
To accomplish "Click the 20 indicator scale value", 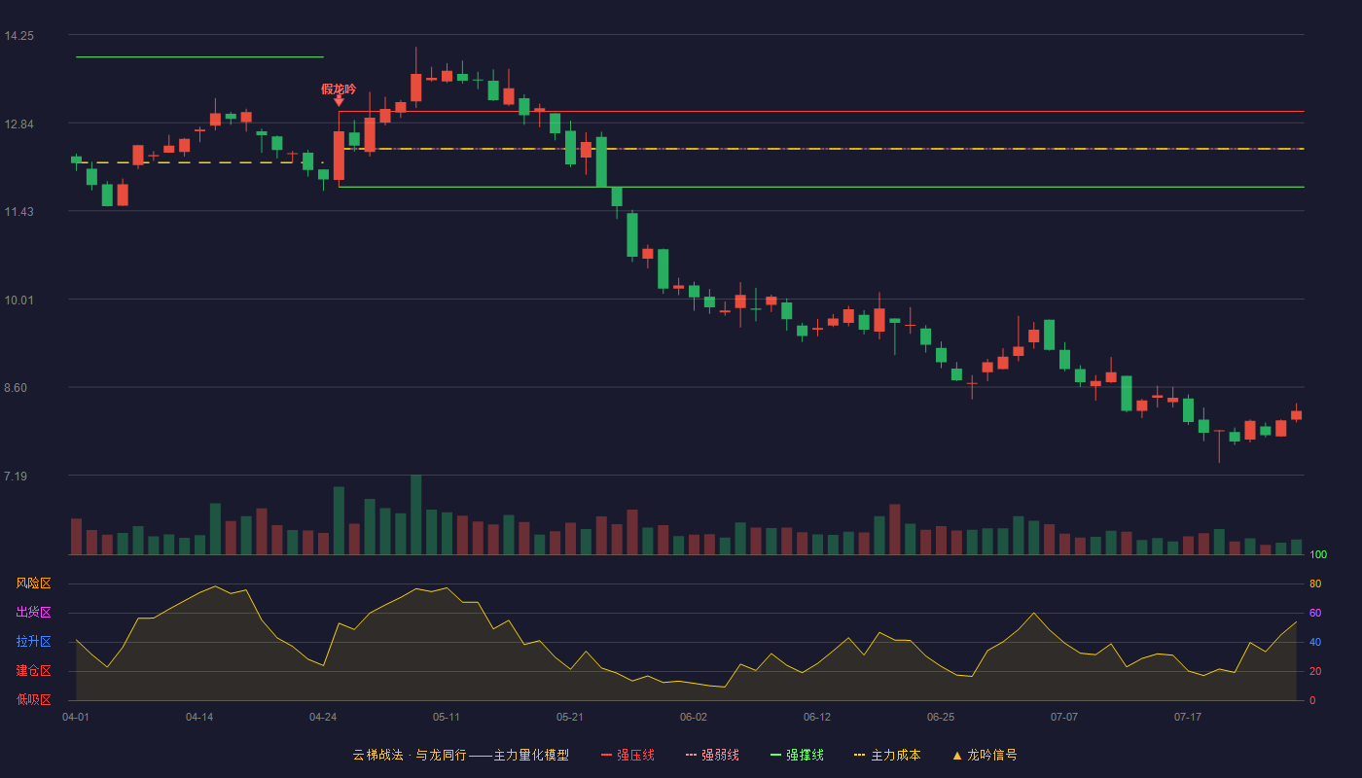I will point(1315,672).
